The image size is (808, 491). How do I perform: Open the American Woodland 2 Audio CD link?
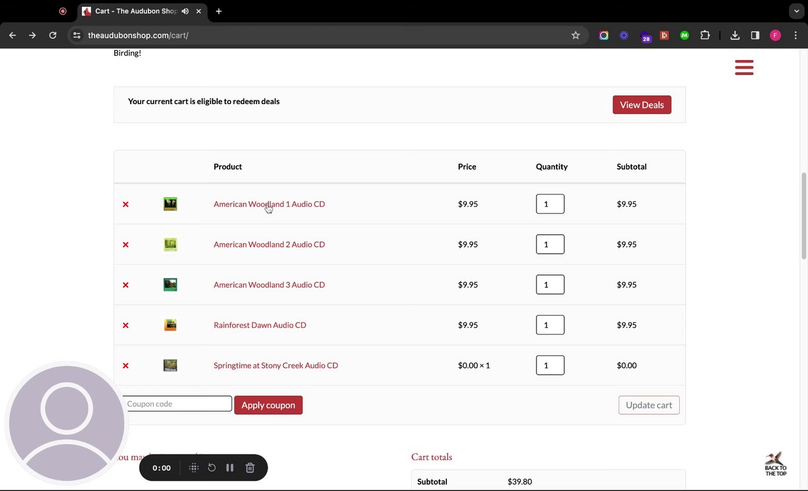tap(270, 244)
